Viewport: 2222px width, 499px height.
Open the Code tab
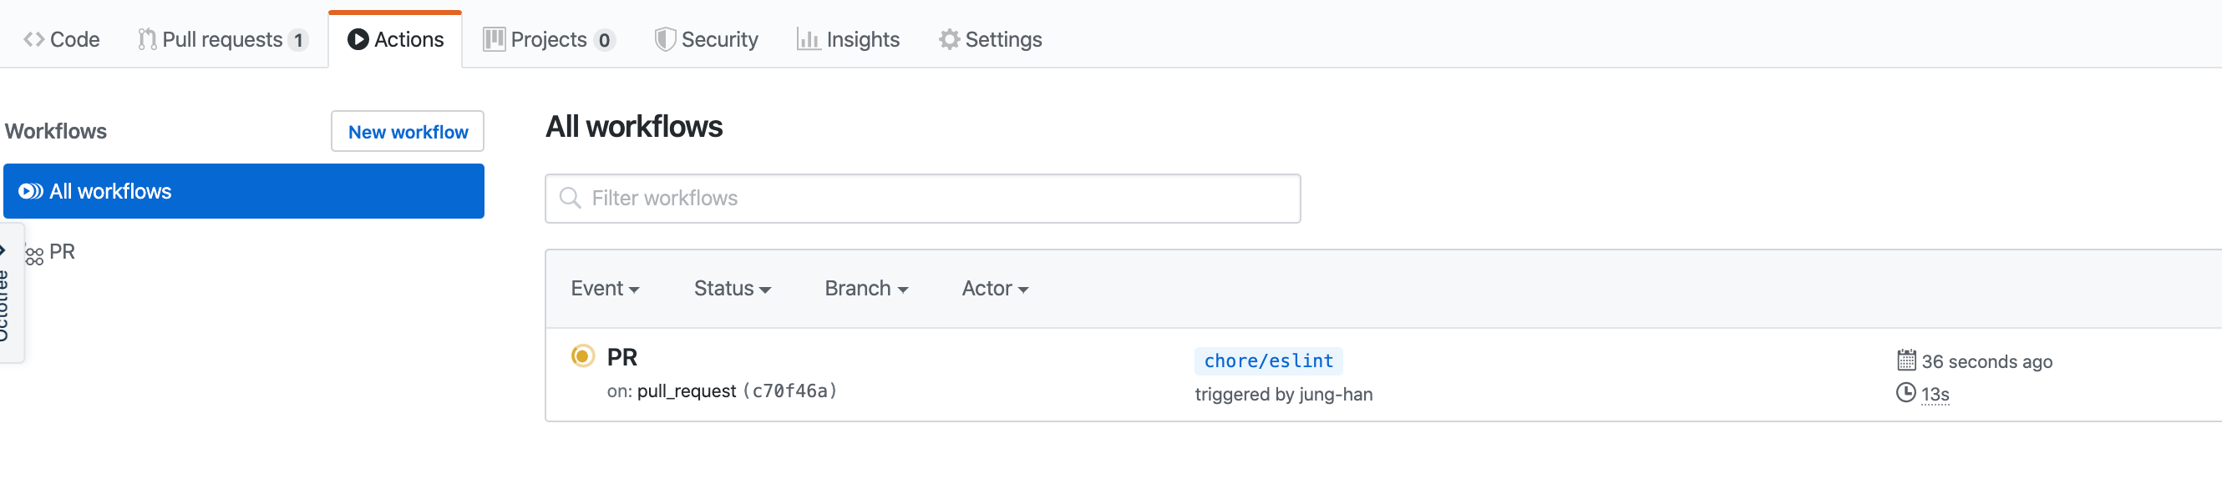coord(61,40)
